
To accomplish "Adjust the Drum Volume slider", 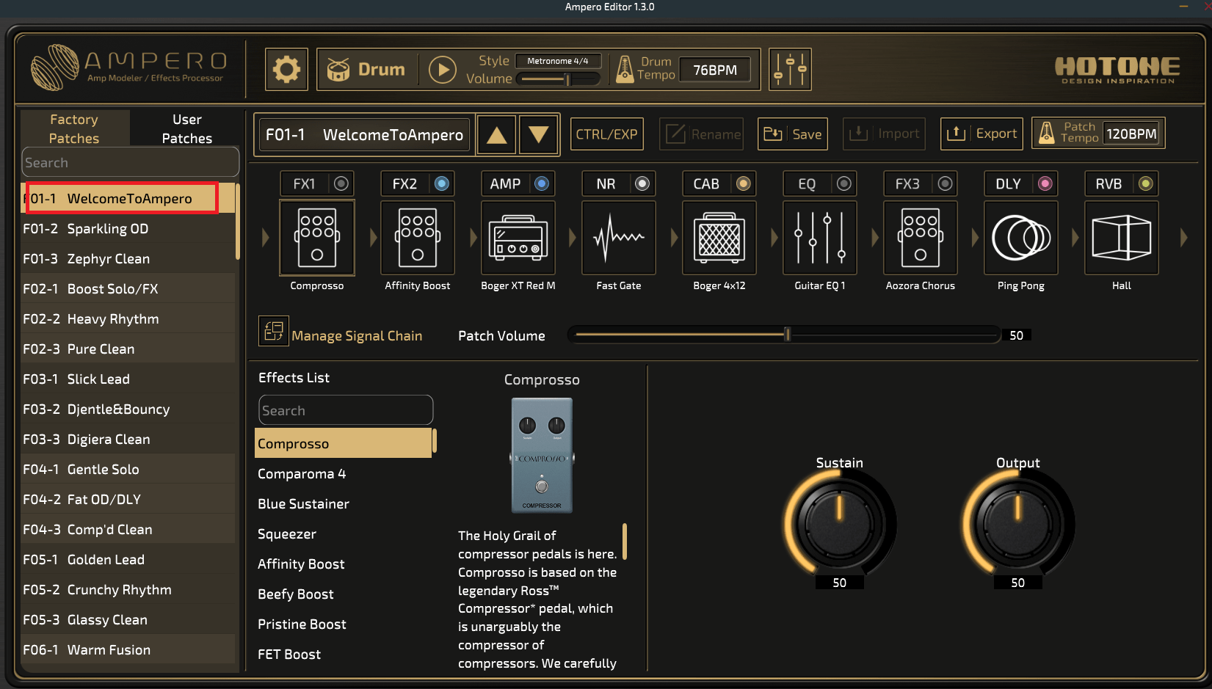I will [x=558, y=79].
